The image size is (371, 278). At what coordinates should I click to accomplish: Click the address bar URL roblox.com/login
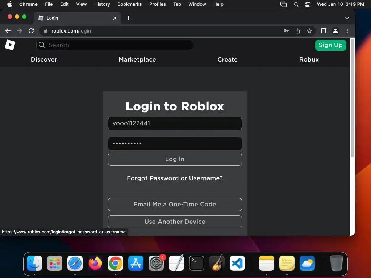(71, 31)
